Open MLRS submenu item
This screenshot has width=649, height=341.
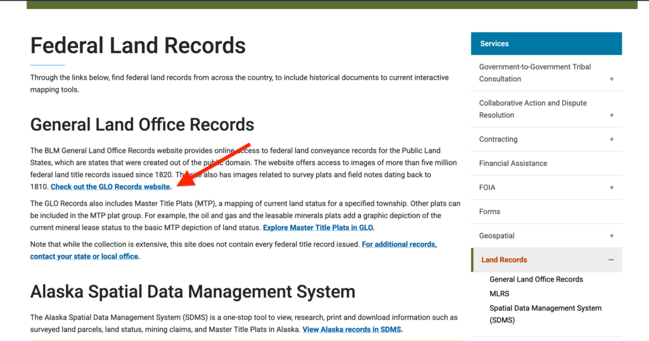pos(499,294)
